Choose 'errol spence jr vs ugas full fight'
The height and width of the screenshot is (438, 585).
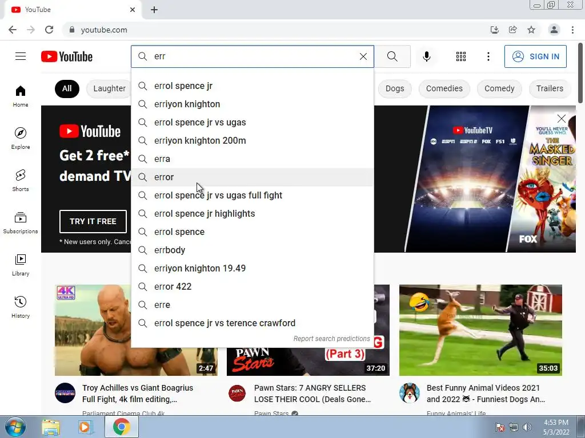click(x=252, y=195)
